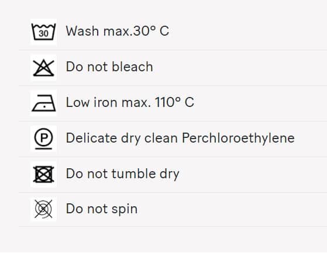Select the crossed-out spin spiral icon

(x=43, y=209)
